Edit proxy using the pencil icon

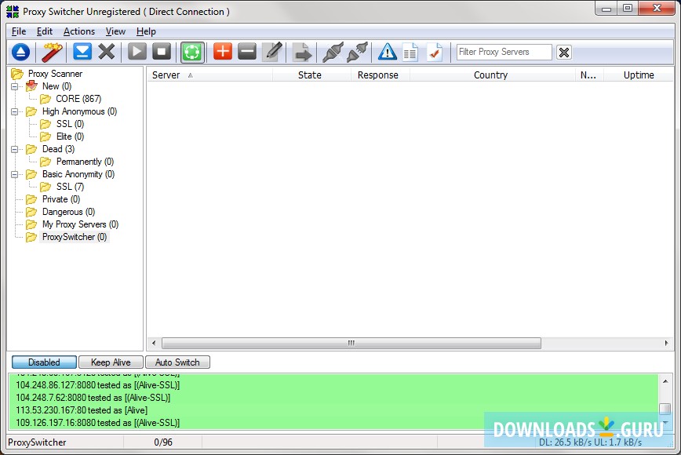click(273, 52)
